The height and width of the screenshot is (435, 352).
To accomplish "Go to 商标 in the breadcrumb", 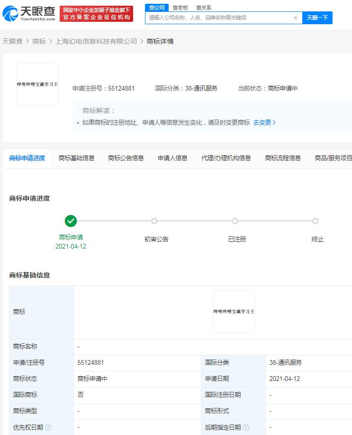I will [39, 41].
